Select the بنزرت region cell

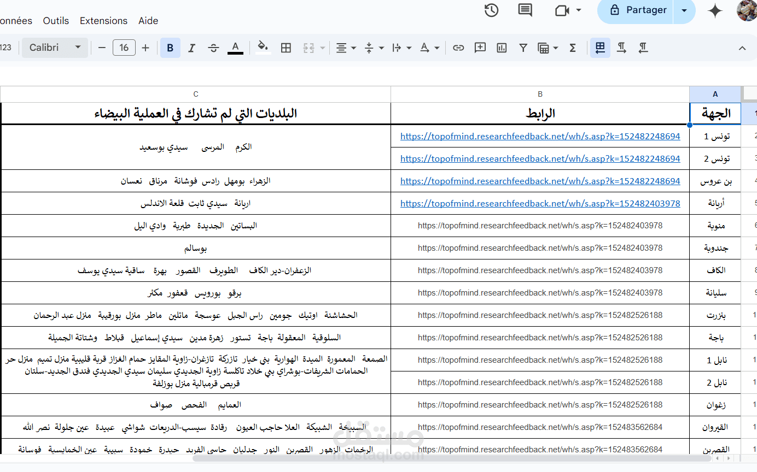tap(715, 315)
